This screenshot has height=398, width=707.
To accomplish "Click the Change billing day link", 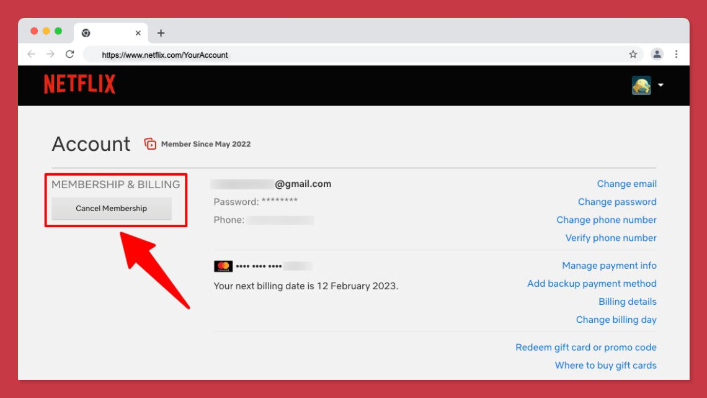I will pos(616,319).
